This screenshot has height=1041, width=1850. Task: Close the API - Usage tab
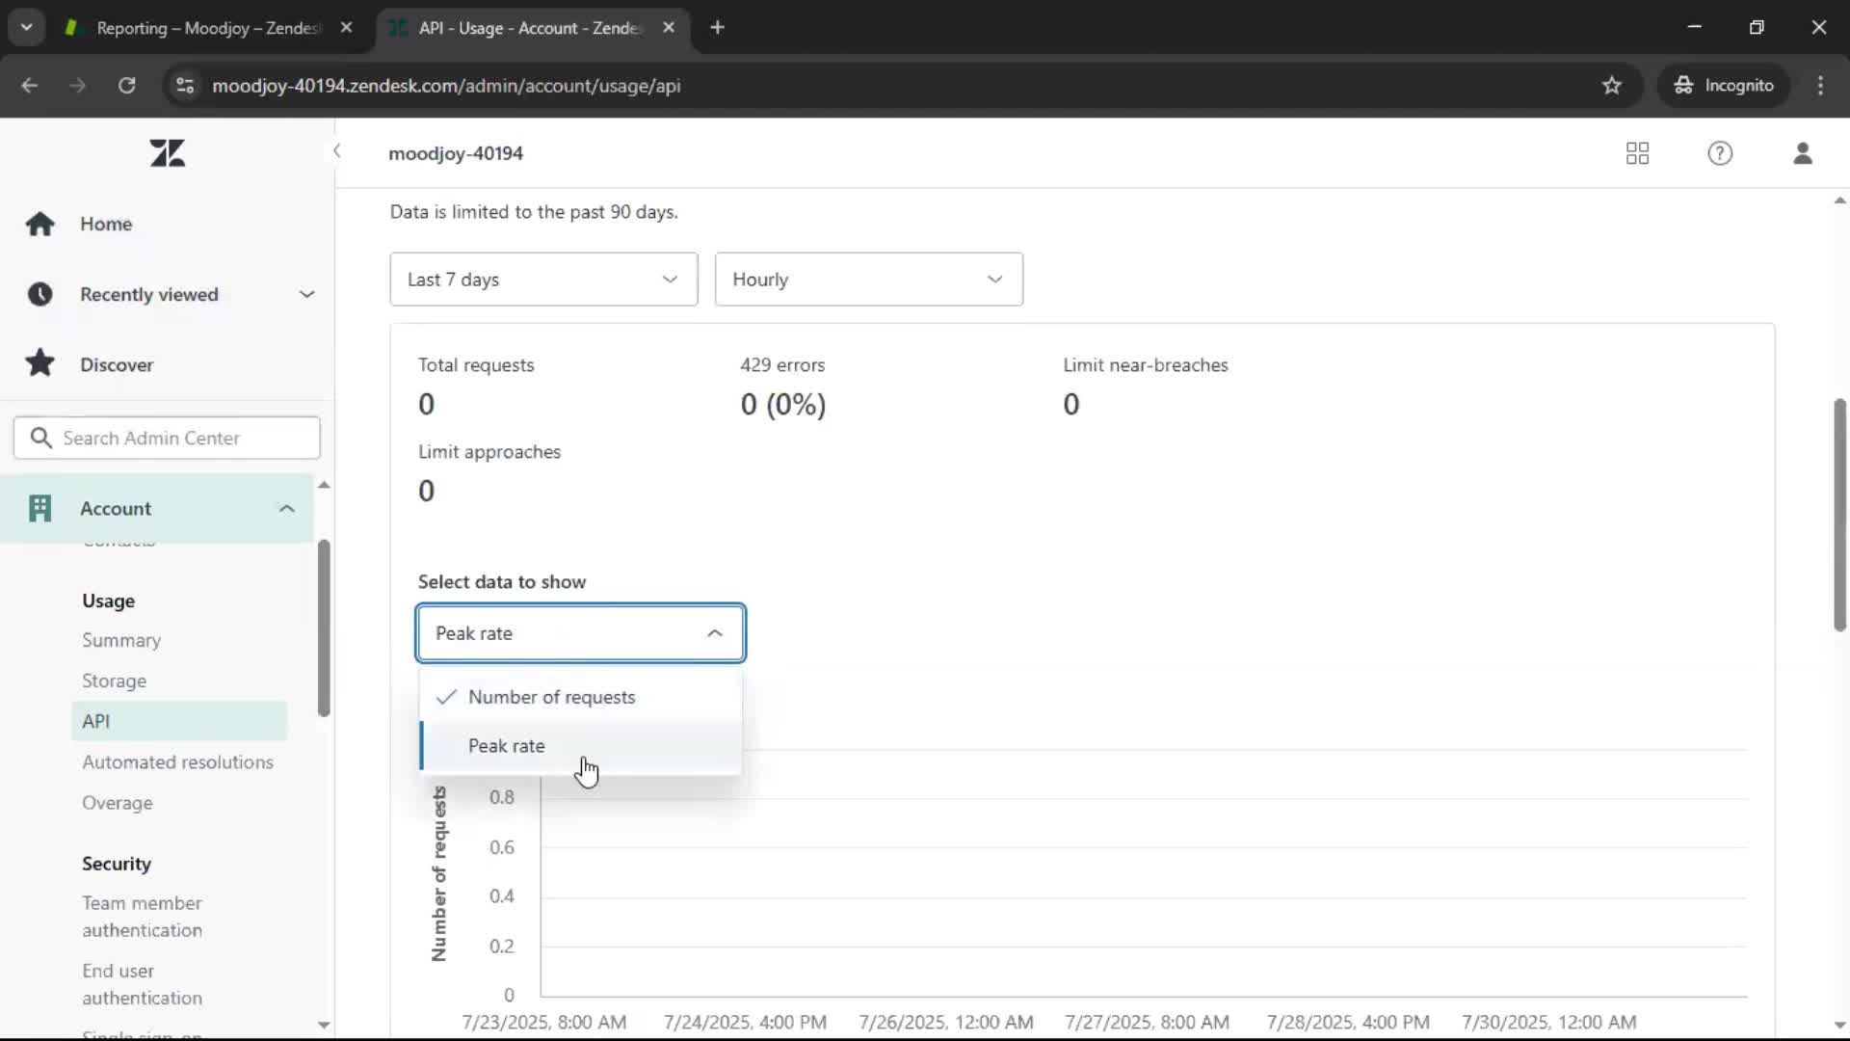[x=669, y=28]
